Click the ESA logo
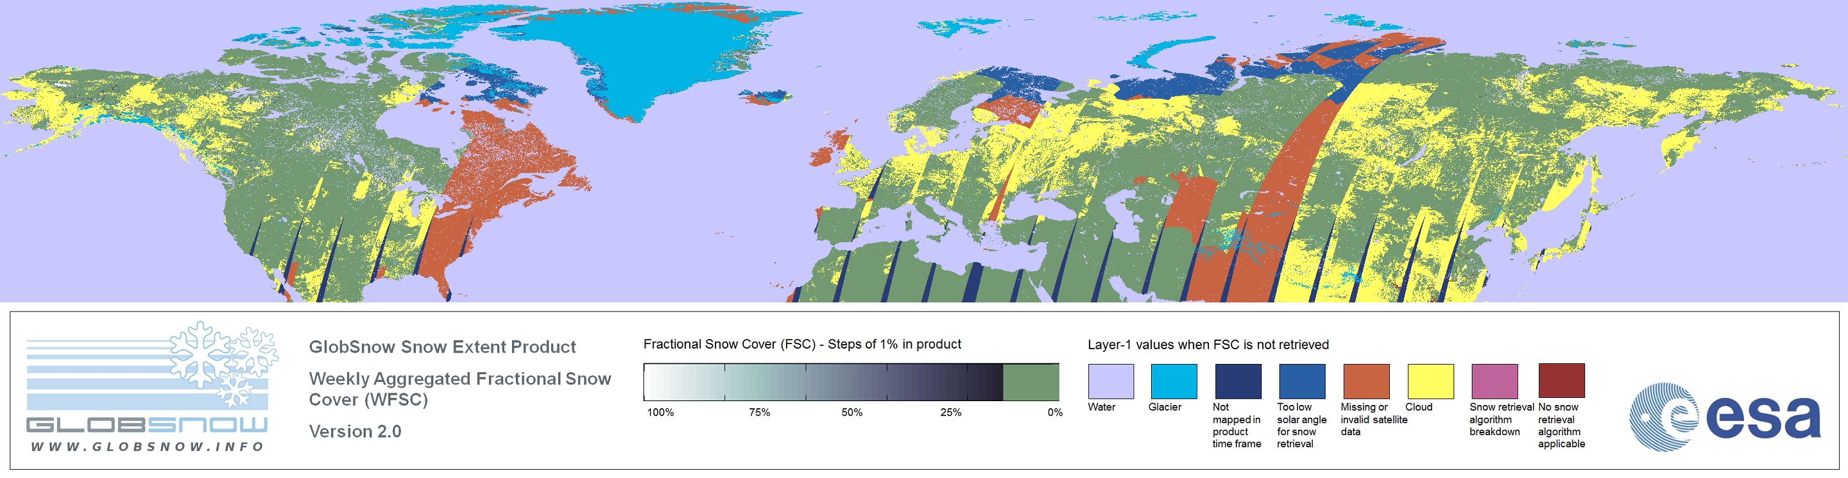The image size is (1848, 478). tap(1725, 417)
